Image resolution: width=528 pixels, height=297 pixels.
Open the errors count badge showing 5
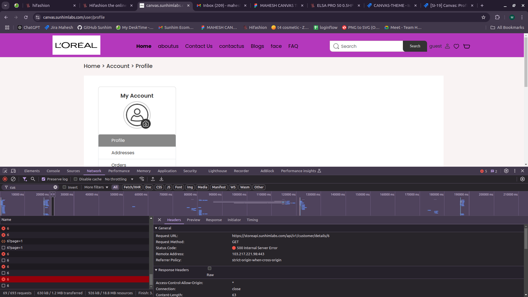483,171
